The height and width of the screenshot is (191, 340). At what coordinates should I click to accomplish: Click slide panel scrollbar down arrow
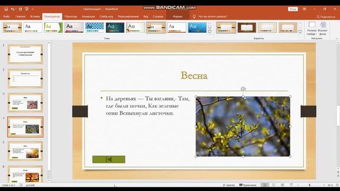tap(49, 180)
